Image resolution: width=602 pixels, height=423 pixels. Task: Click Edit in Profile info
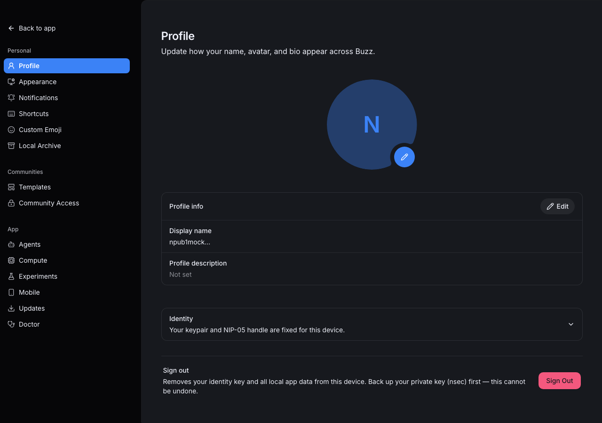tap(557, 206)
